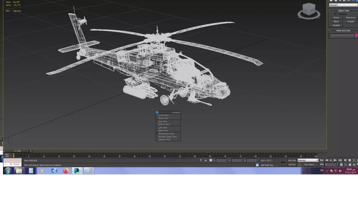This screenshot has width=358, height=201.
Task: Toggle absolute/offset transform type-in icon
Action: pos(211,160)
